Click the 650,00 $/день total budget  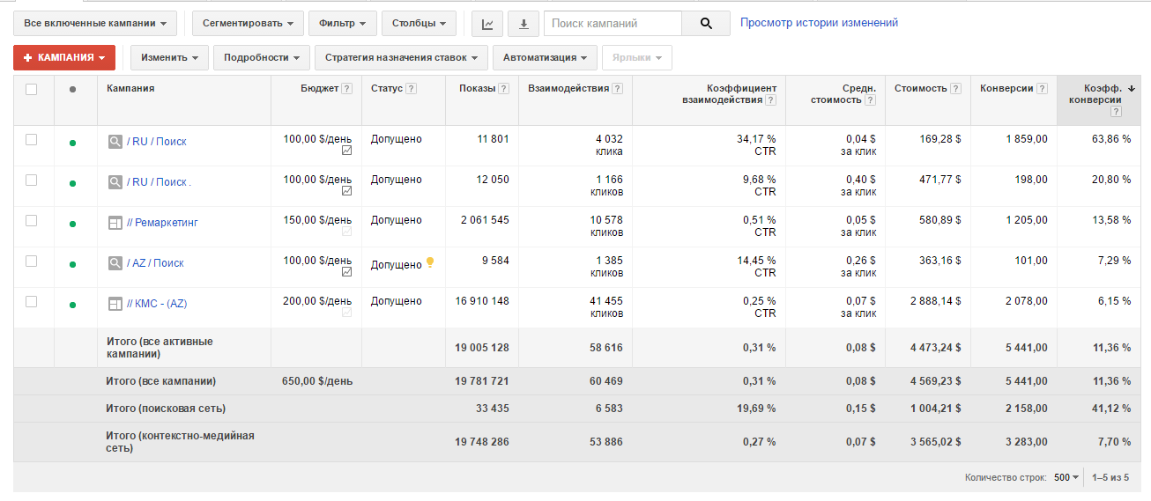(x=317, y=381)
